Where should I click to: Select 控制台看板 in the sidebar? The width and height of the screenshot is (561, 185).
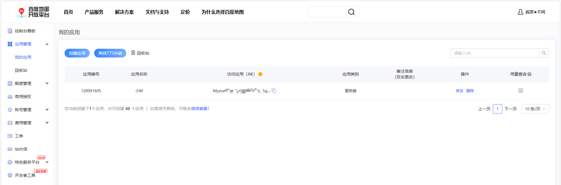[x=25, y=31]
